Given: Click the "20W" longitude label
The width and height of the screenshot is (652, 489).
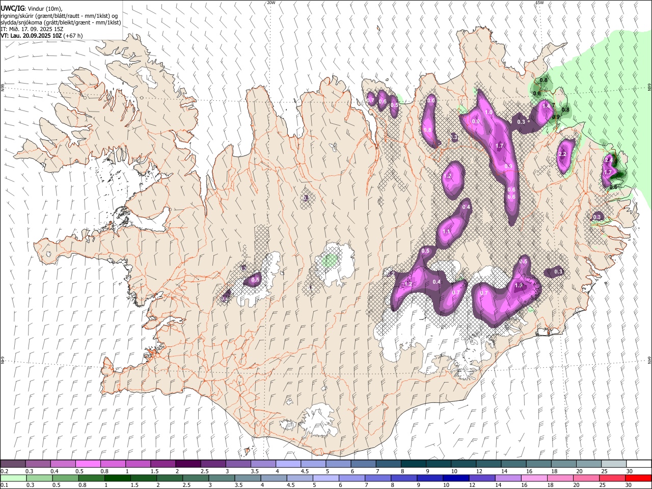Looking at the screenshot, I should tap(271, 3).
